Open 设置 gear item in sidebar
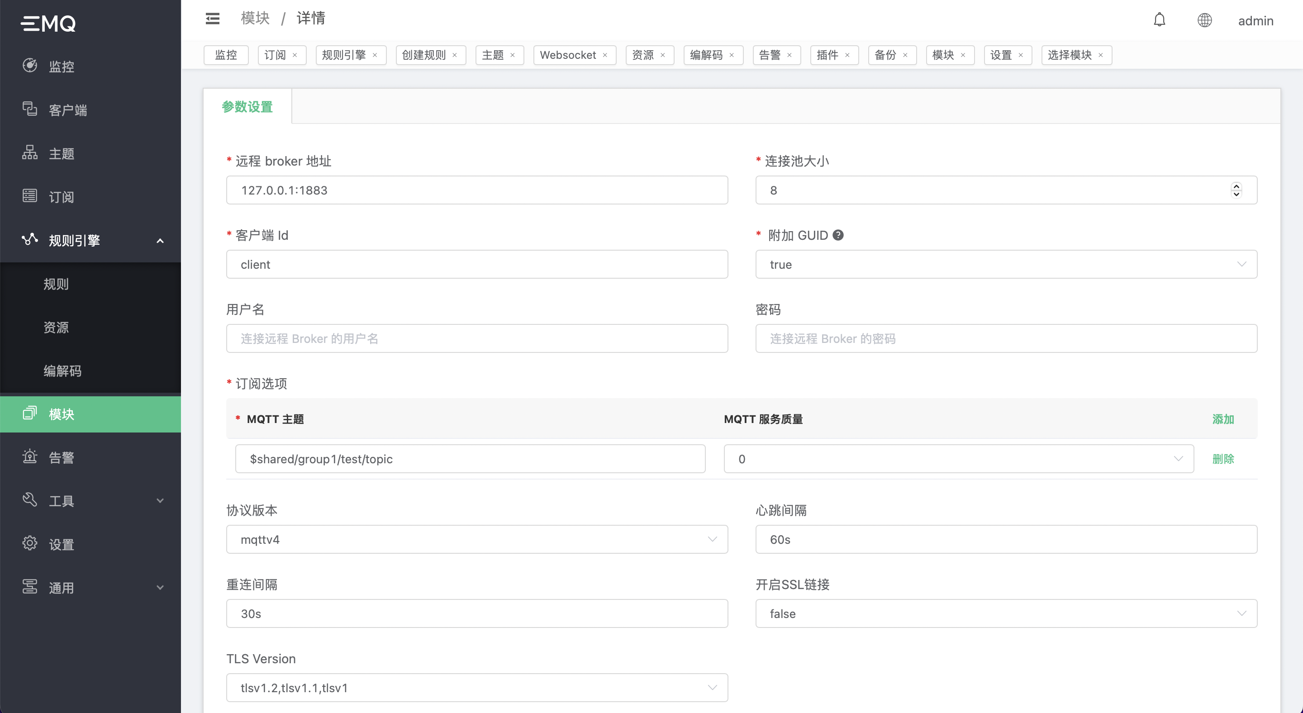Viewport: 1303px width, 713px height. [x=61, y=544]
